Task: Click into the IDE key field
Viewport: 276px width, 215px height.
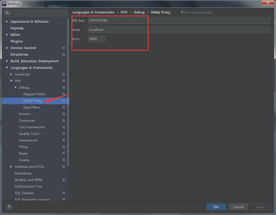Action: point(179,20)
